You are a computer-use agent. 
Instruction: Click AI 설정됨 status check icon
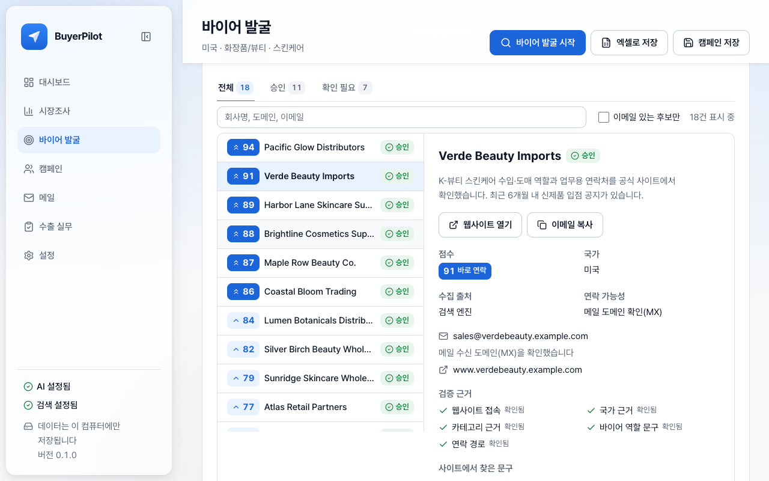pos(28,387)
